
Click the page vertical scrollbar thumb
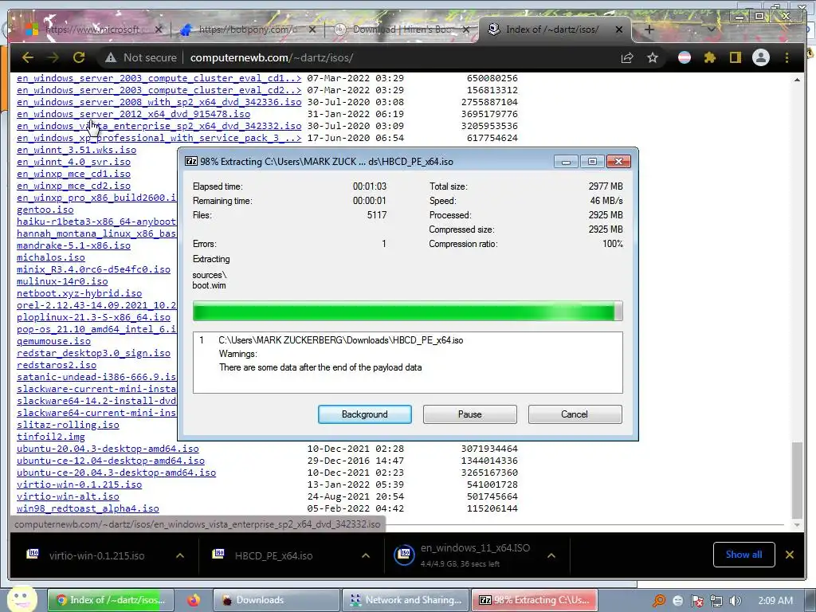click(797, 481)
